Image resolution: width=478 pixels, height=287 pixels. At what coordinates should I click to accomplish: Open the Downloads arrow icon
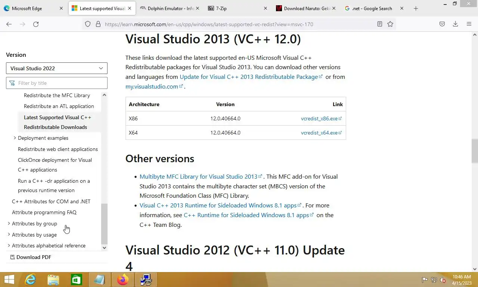coord(455,24)
